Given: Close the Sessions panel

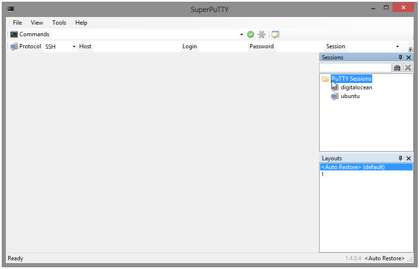Looking at the screenshot, I should click(408, 57).
